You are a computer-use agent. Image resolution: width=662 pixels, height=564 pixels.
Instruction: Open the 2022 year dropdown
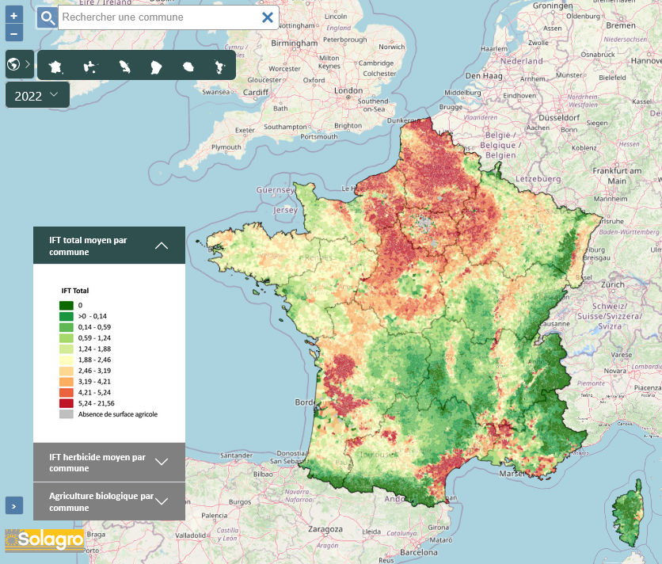pos(37,95)
